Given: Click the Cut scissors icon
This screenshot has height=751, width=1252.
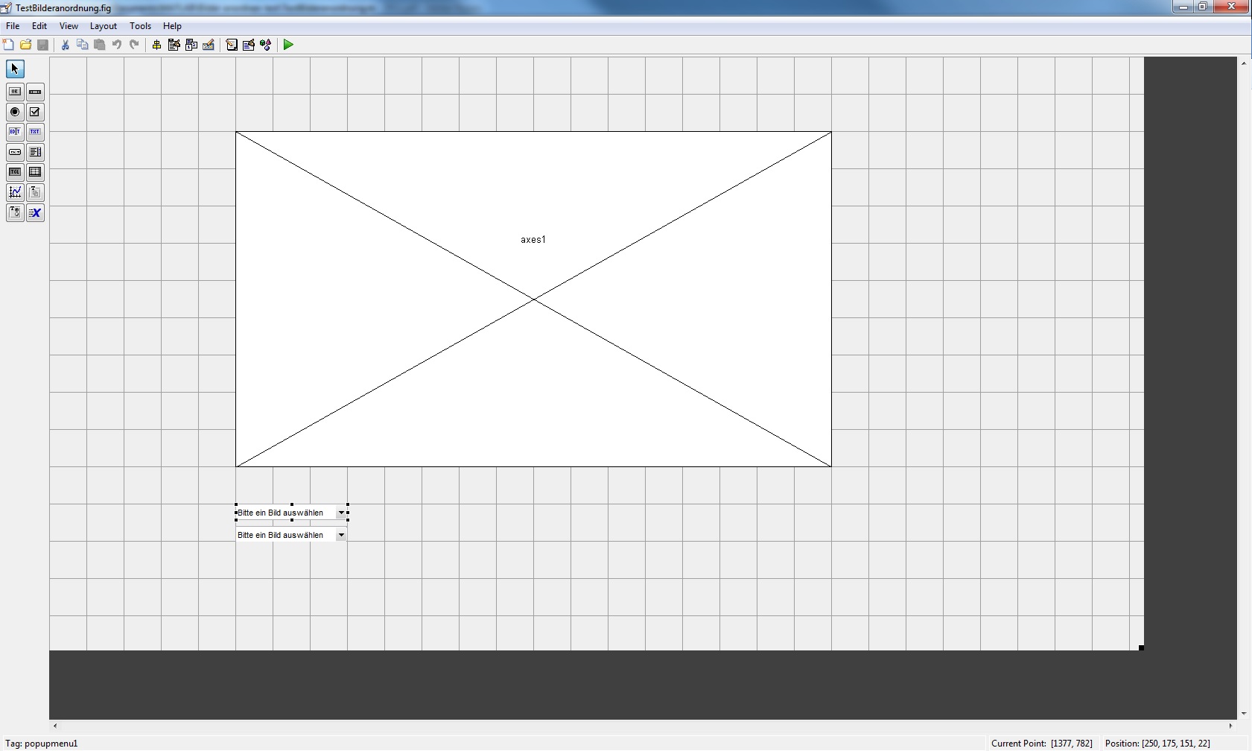Looking at the screenshot, I should click(66, 45).
